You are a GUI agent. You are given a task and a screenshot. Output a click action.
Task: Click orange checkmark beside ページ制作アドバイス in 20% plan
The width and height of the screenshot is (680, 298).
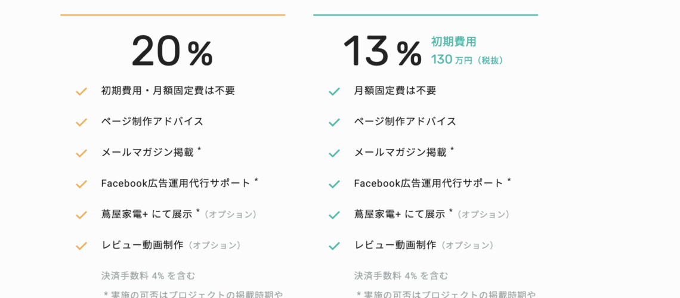pyautogui.click(x=82, y=123)
